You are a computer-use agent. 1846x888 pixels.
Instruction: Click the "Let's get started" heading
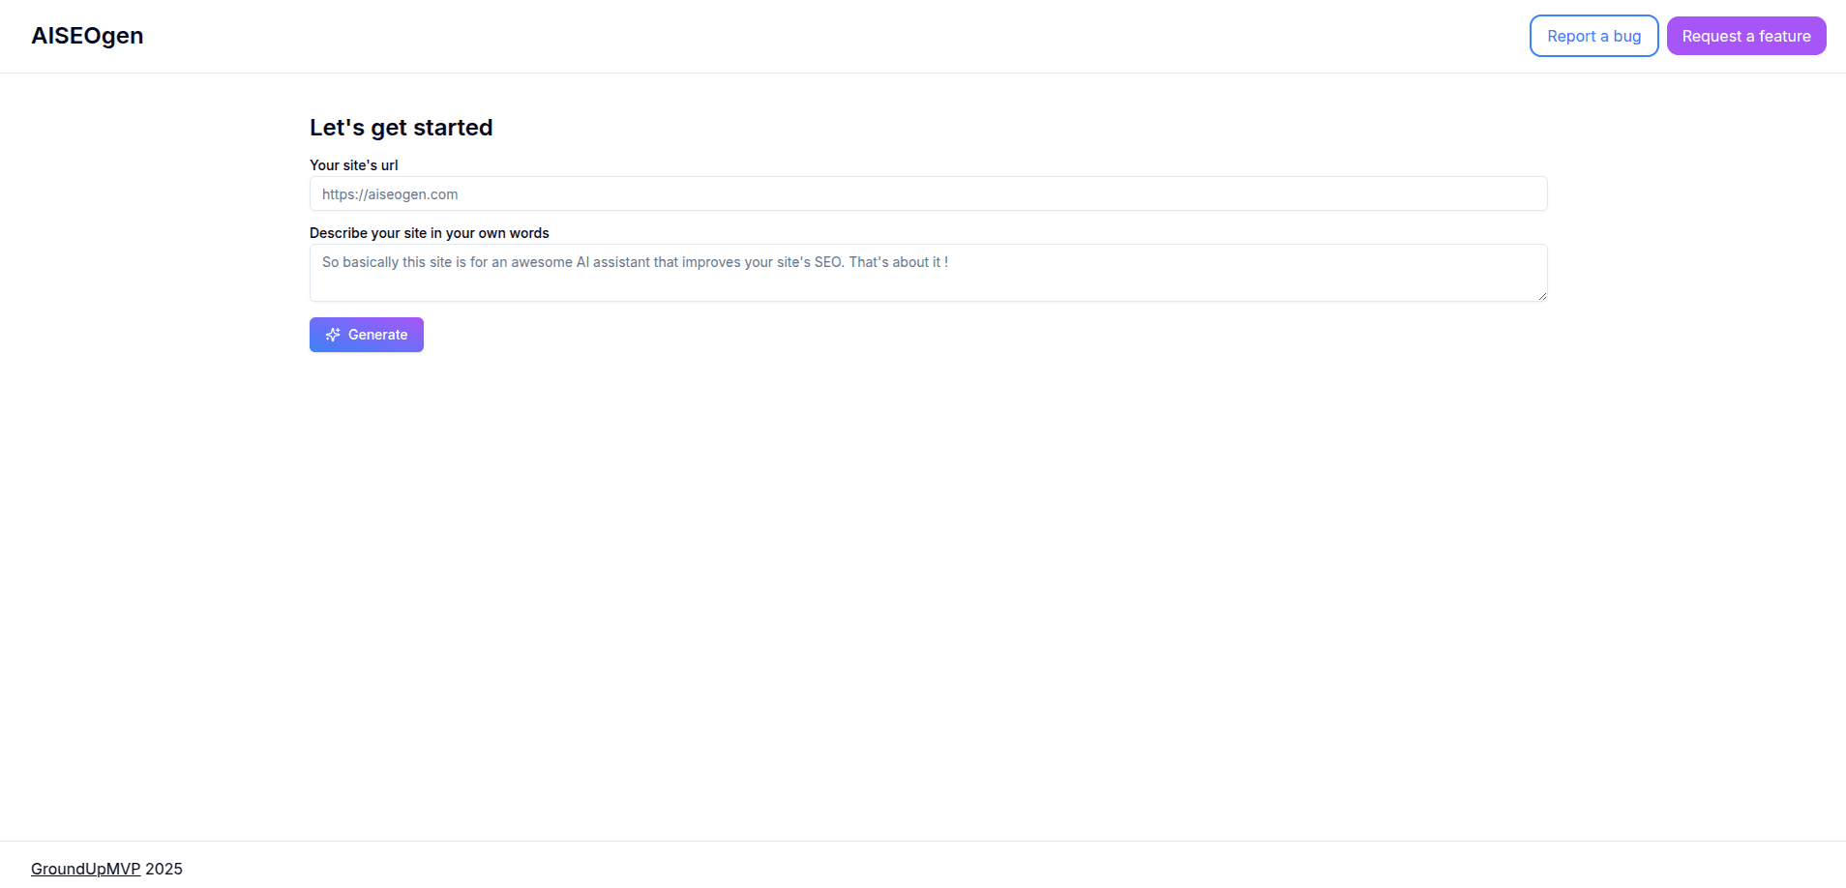click(401, 128)
